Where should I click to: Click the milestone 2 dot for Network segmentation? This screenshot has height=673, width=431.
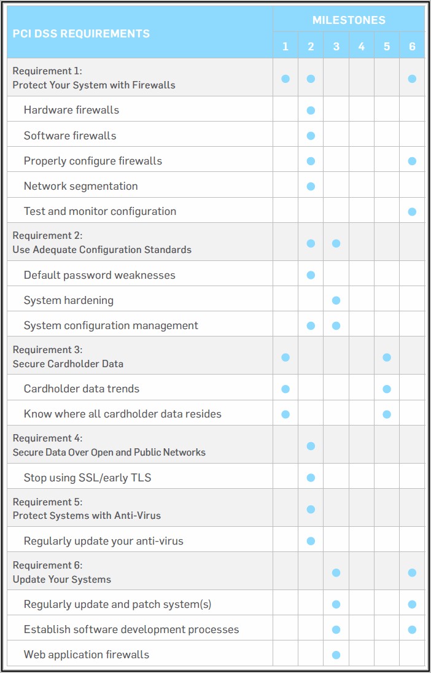click(x=311, y=186)
